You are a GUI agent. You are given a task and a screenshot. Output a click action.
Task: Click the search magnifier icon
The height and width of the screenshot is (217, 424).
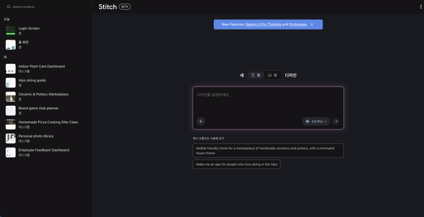click(x=9, y=7)
